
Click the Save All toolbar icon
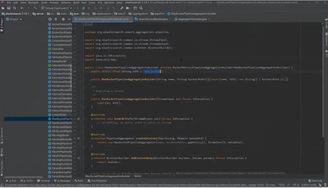pos(8,8)
